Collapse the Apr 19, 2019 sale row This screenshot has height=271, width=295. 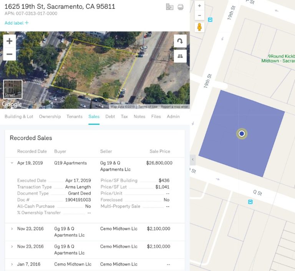[12, 163]
